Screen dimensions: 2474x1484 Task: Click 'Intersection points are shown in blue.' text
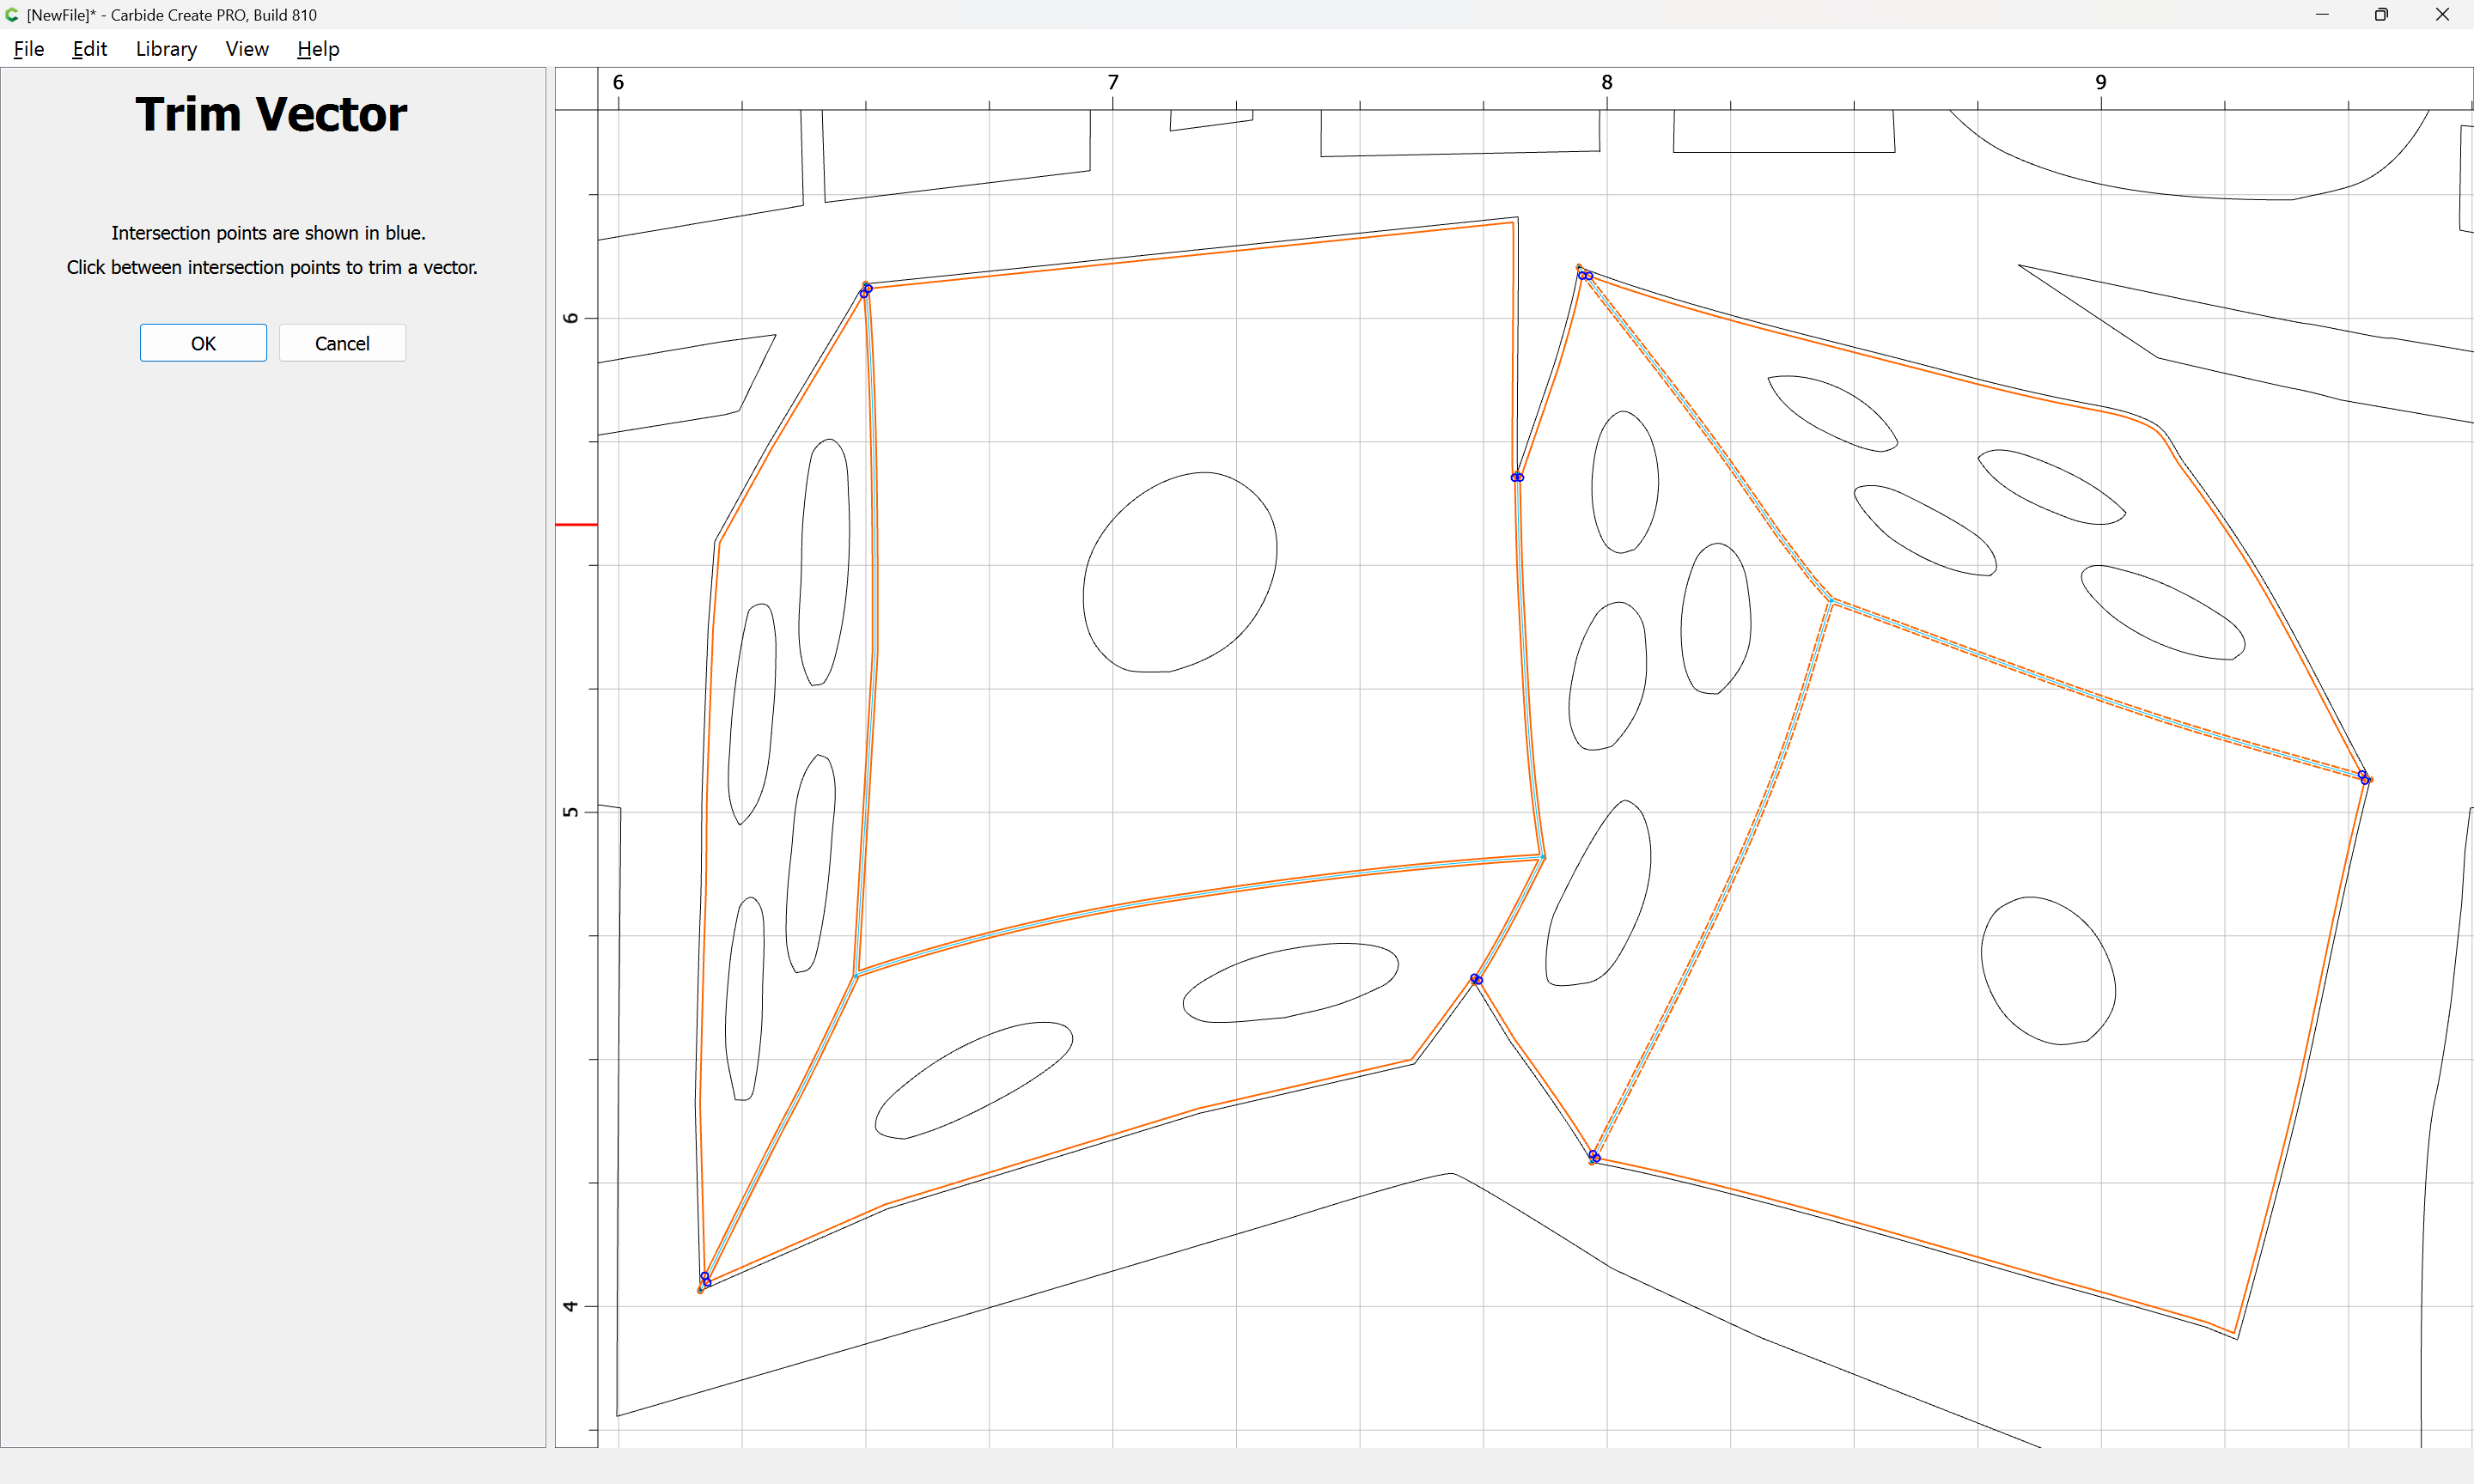[268, 233]
